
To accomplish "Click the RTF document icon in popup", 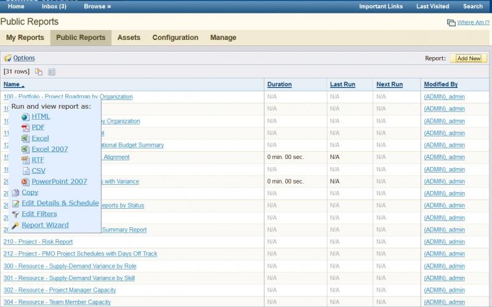I will pyautogui.click(x=25, y=160).
